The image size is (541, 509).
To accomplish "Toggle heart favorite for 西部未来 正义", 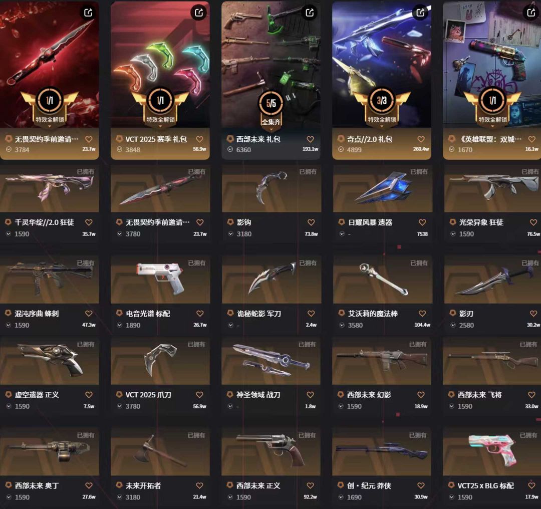I will point(310,485).
